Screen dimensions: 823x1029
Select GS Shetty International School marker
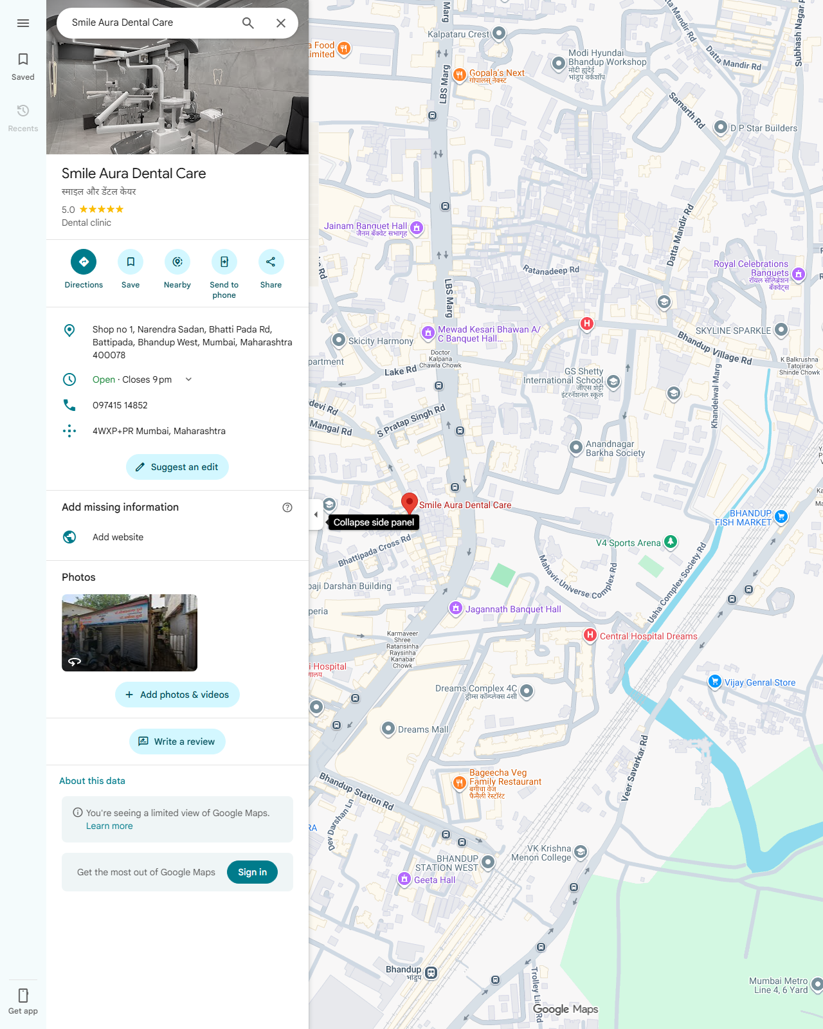613,382
